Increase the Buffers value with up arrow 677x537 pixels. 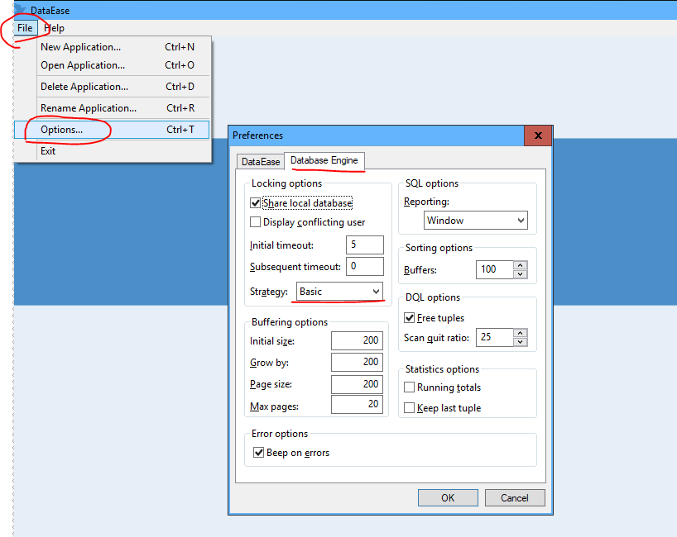tap(520, 265)
